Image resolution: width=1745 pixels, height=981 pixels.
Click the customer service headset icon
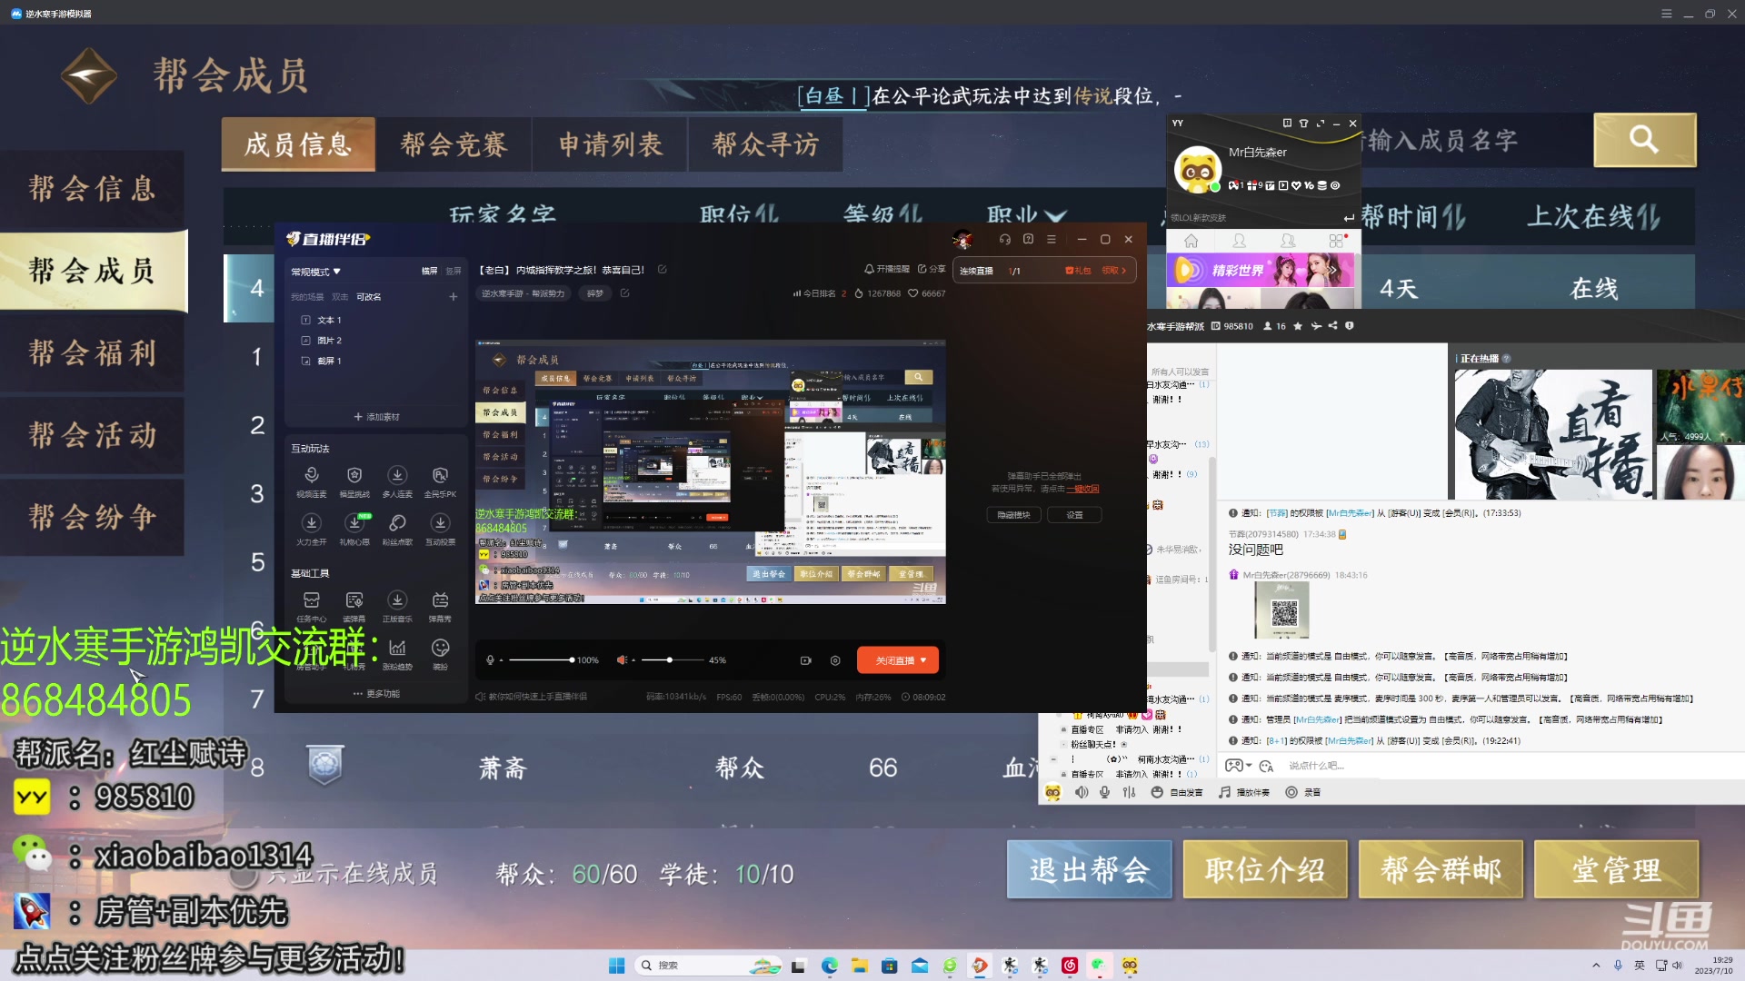[x=1005, y=239]
